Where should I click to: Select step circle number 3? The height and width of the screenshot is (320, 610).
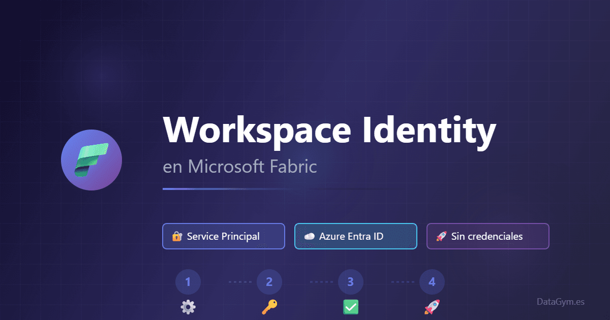351,281
